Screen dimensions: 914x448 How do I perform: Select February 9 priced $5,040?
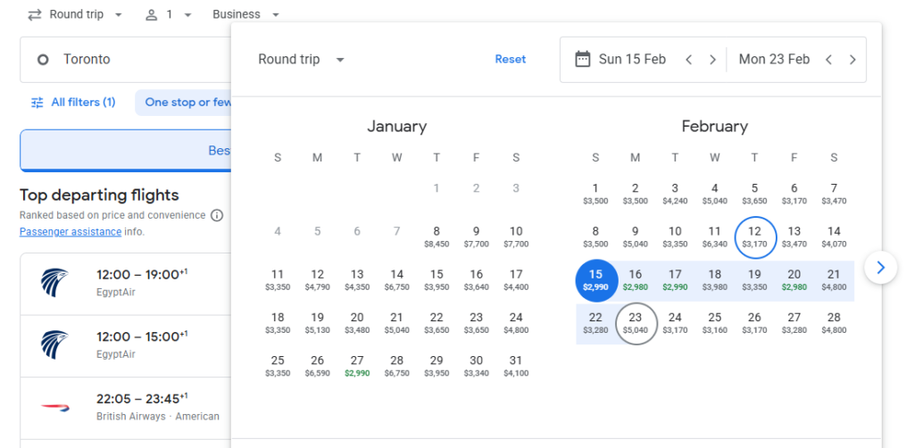635,236
